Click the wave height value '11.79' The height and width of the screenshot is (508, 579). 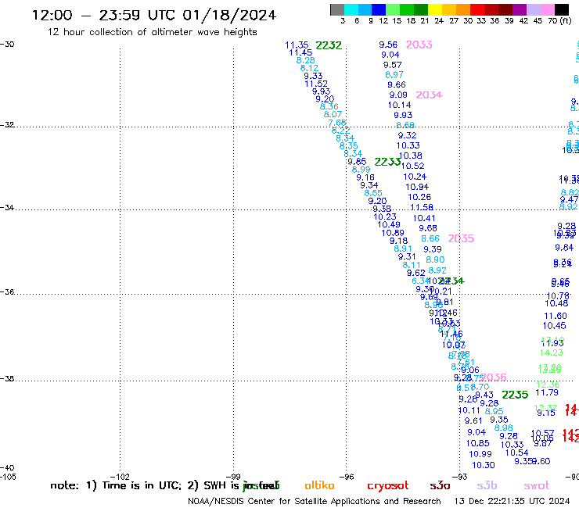coord(547,392)
